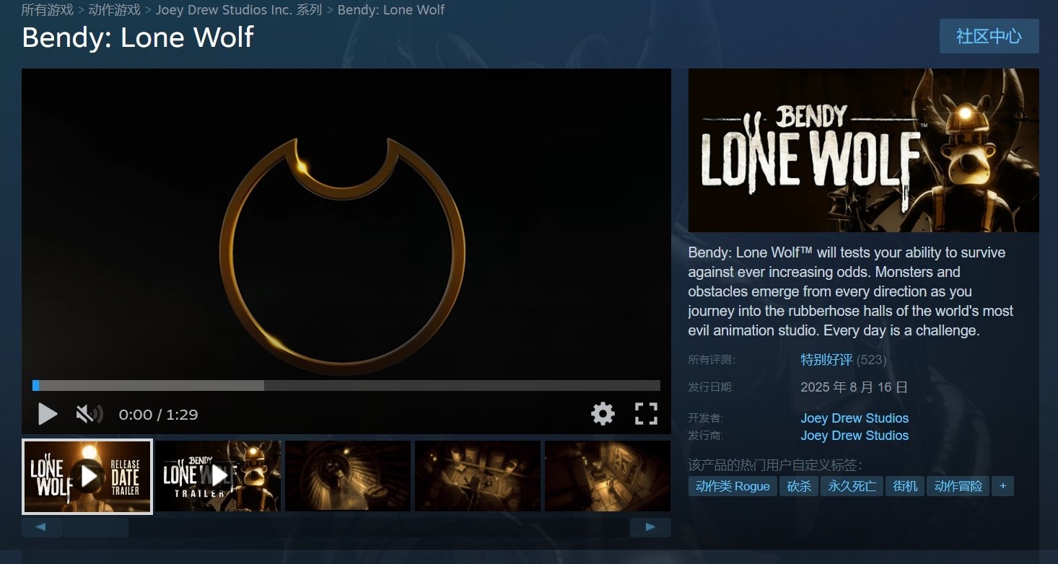Click the video progress bar
The width and height of the screenshot is (1058, 564).
tap(346, 386)
